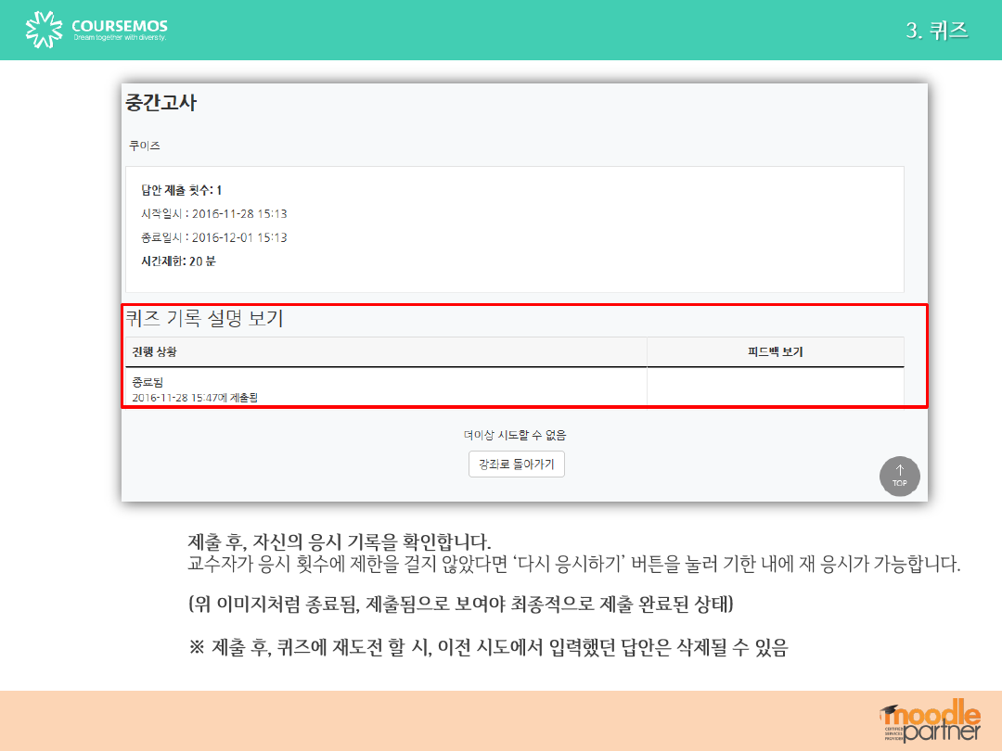Click the 3. 퀴즈 section title
The height and width of the screenshot is (751, 1002).
937,30
